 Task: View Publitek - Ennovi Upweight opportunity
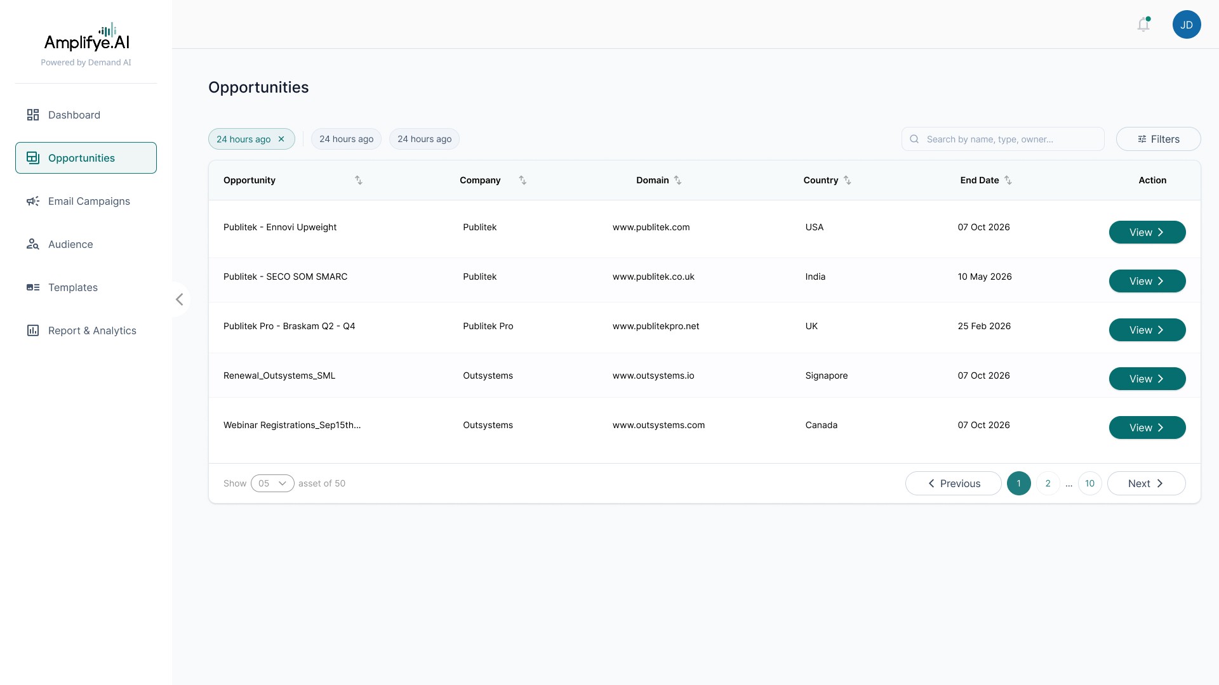point(1147,232)
